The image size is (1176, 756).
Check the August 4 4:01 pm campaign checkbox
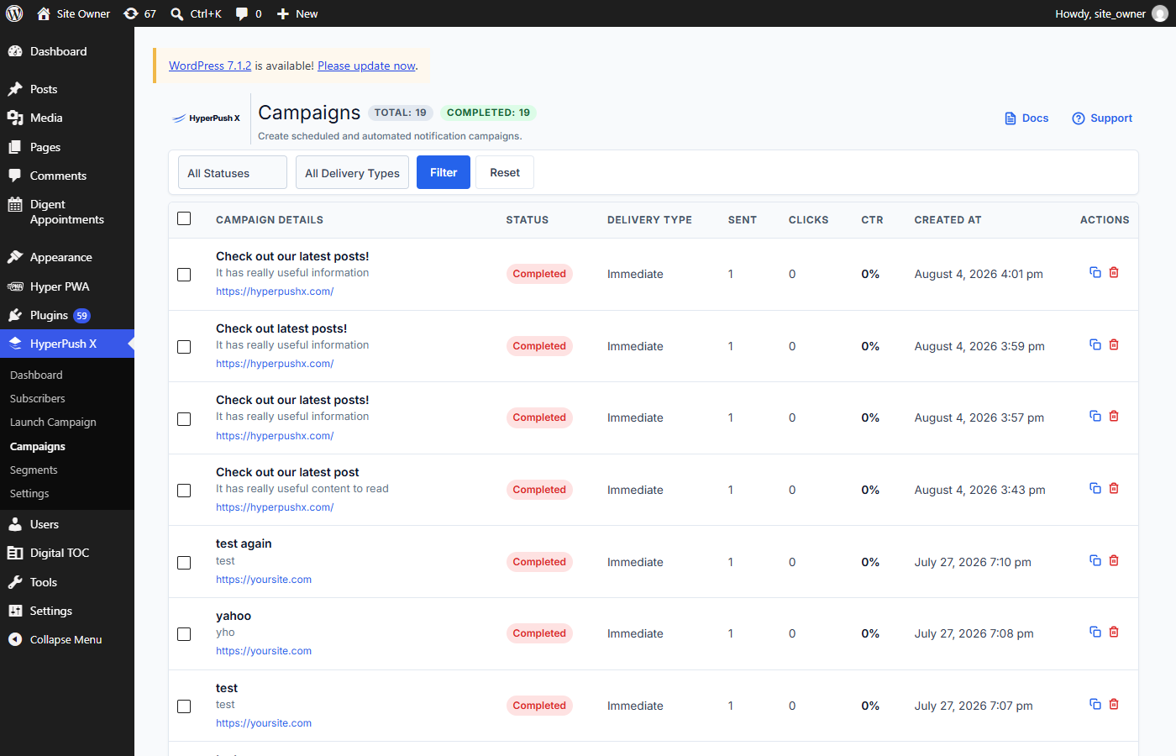click(x=184, y=275)
